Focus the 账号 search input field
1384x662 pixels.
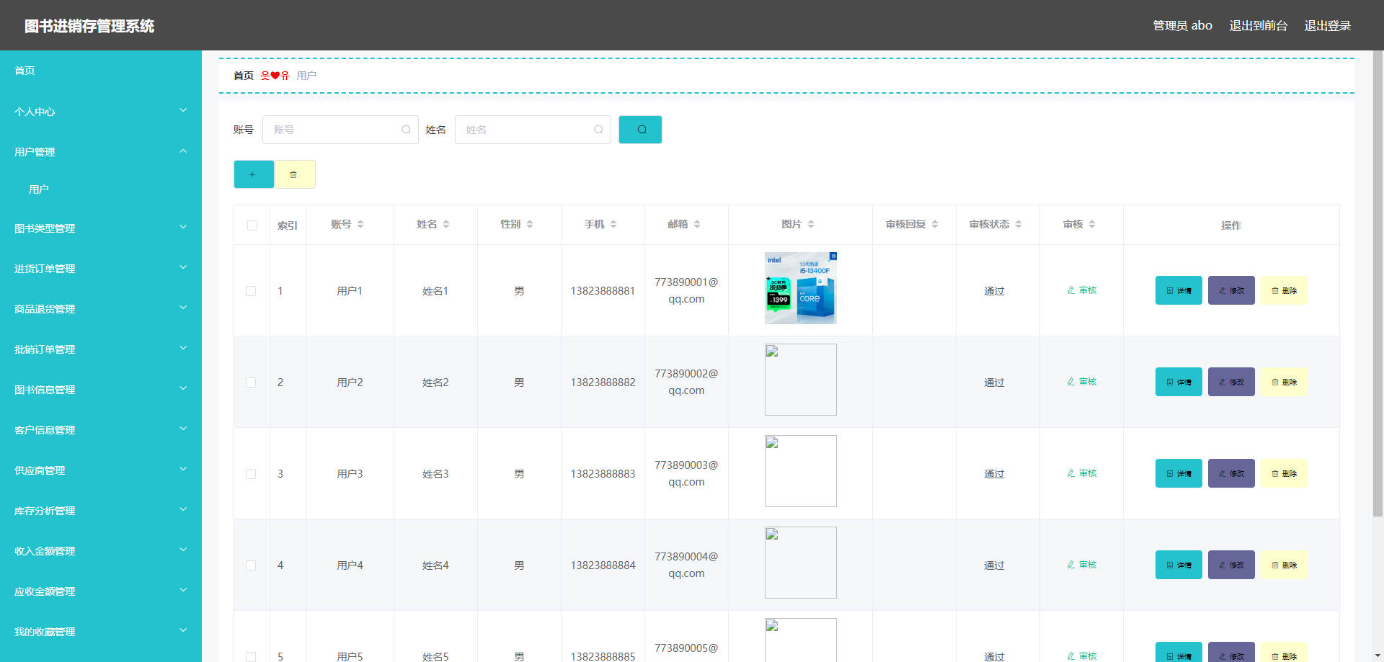(340, 130)
